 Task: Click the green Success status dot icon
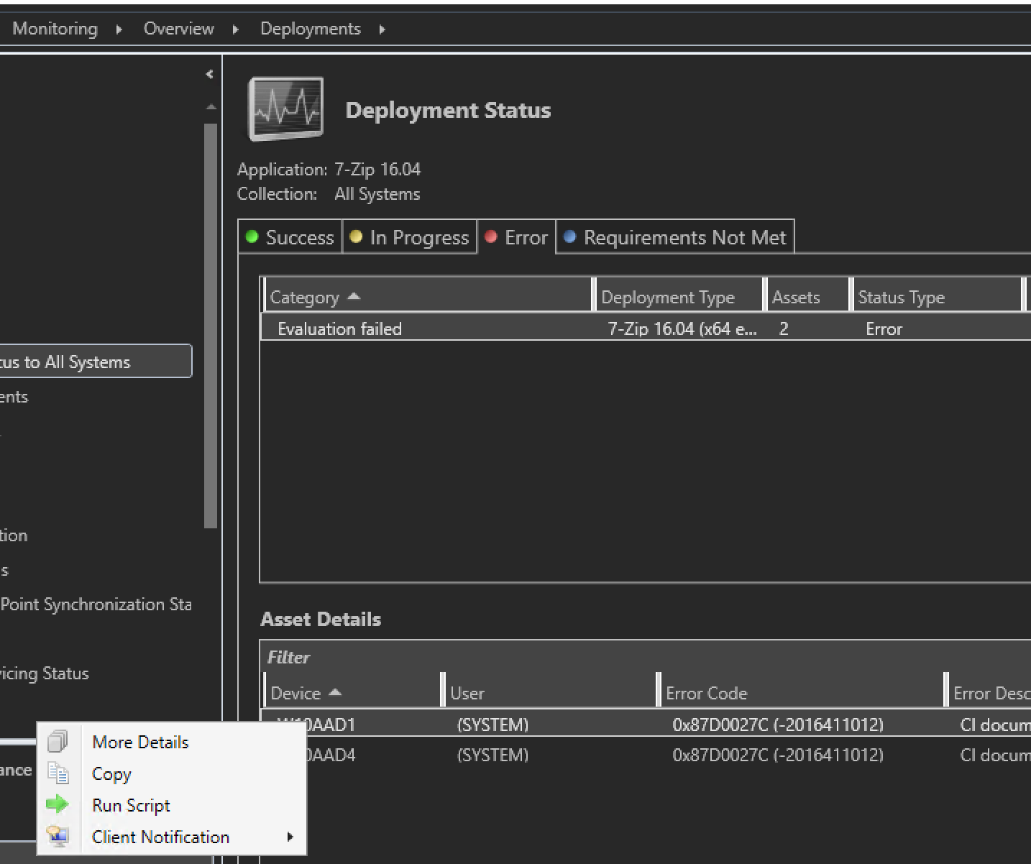252,237
